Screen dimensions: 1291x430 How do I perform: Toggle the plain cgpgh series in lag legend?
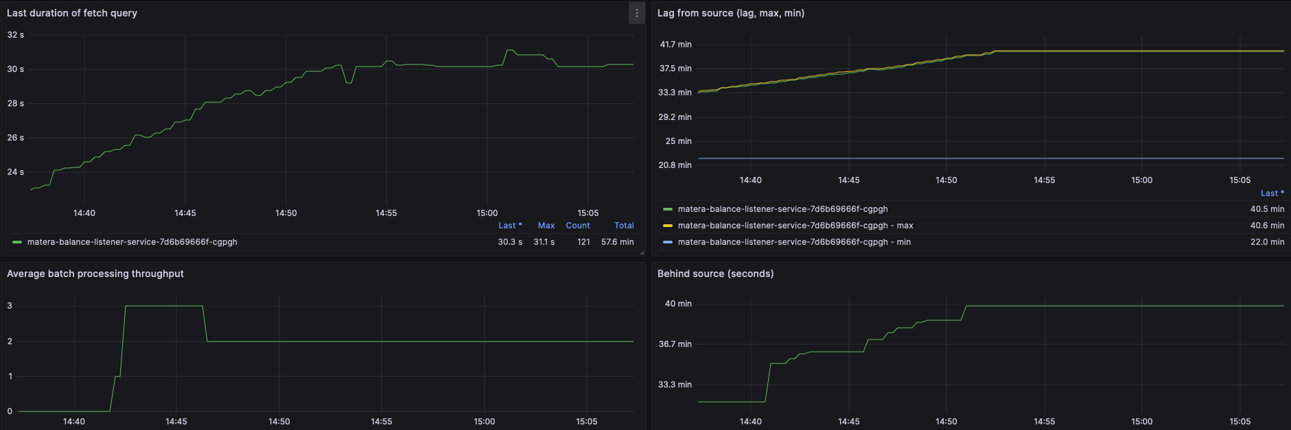[783, 209]
